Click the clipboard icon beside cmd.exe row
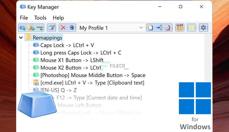229x132 pixels. (x=36, y=82)
